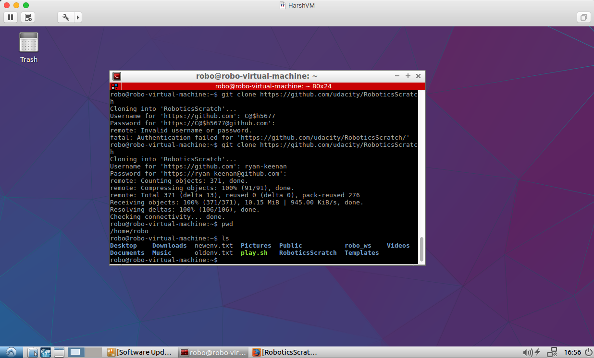This screenshot has height=358, width=594.
Task: Click the red terminal title bar
Action: 273,86
